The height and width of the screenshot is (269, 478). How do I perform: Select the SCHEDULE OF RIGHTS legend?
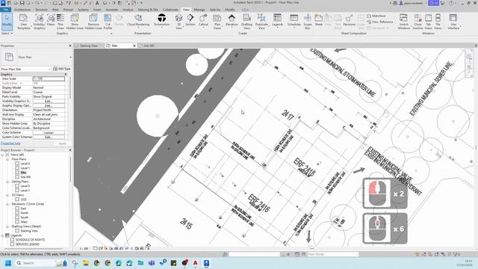(x=30, y=240)
